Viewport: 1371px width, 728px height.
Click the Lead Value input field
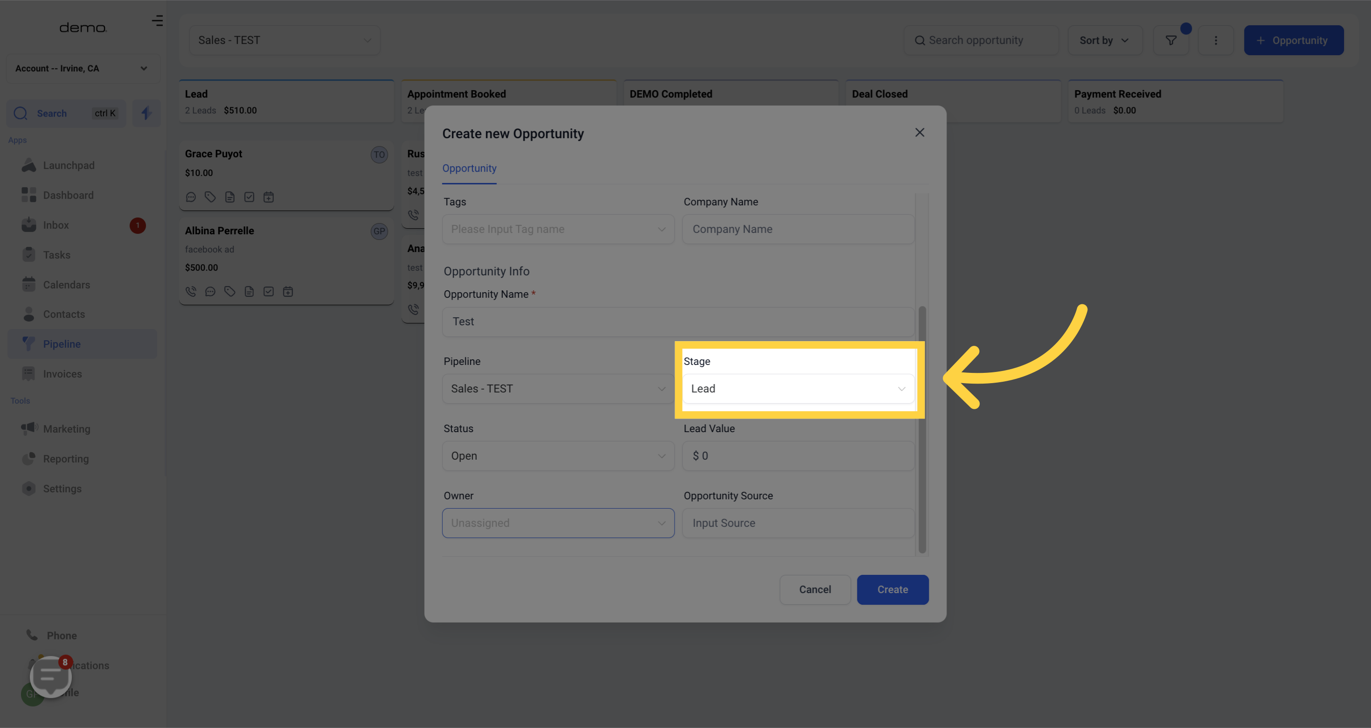point(797,456)
